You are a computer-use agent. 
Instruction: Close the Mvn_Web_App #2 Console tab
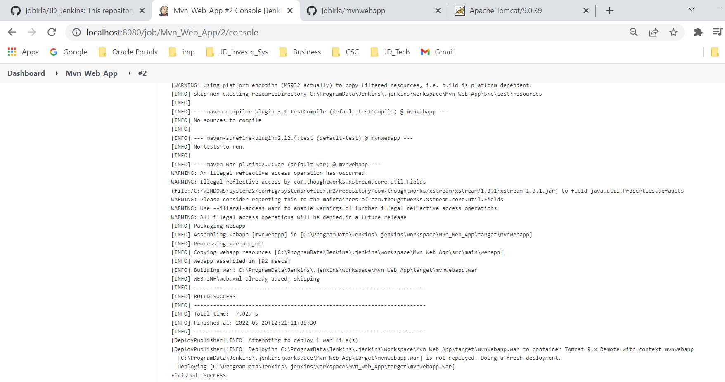(290, 11)
